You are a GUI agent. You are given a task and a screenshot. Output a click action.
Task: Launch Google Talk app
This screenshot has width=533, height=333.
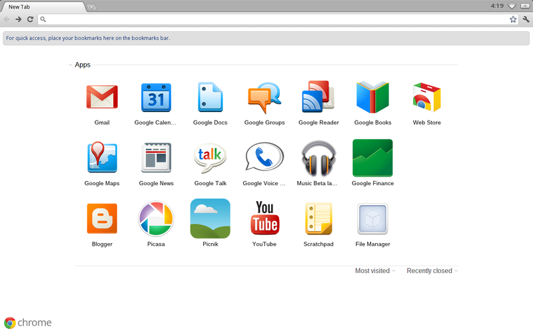click(210, 158)
